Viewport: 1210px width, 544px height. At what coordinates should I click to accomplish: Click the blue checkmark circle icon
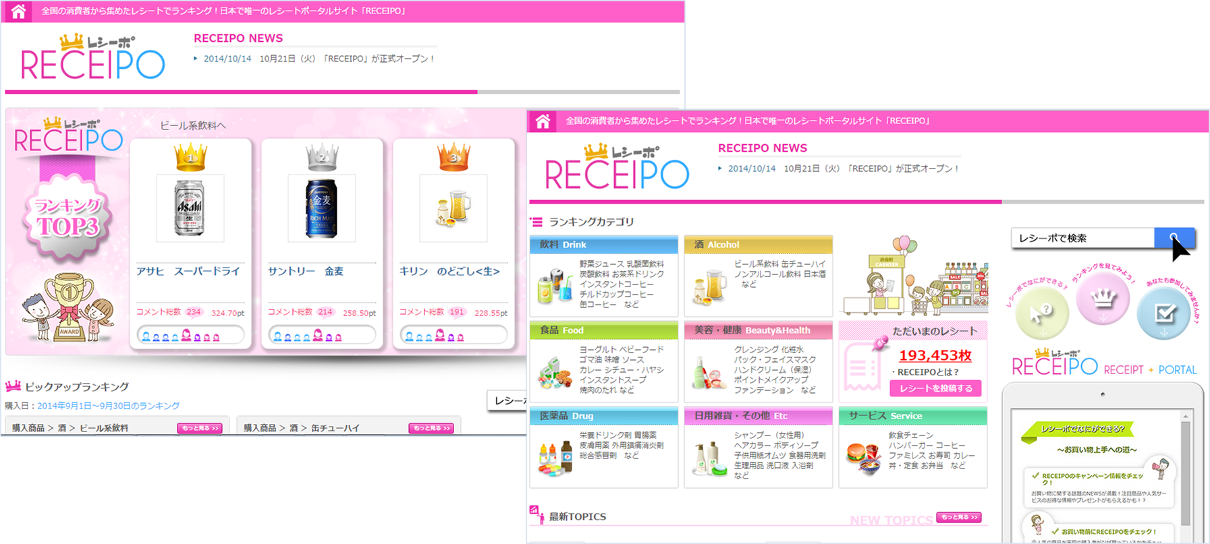point(1164,313)
